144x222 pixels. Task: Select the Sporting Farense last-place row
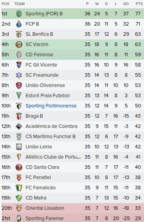73,218
